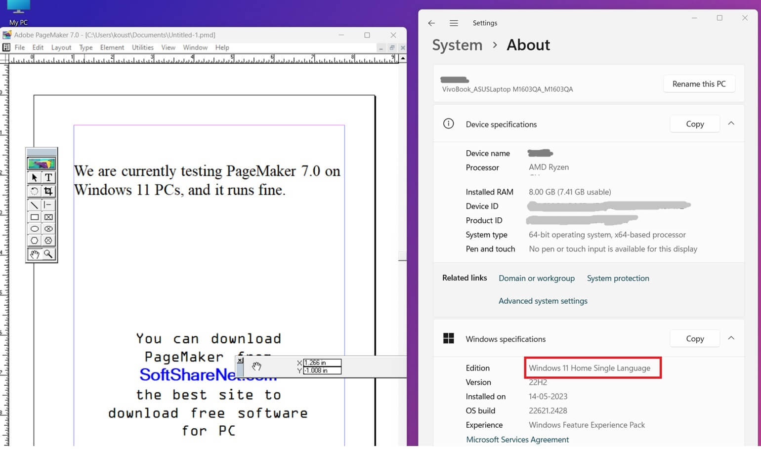
Task: Click the Adobe PageMaker title bar app icon
Action: pos(7,35)
